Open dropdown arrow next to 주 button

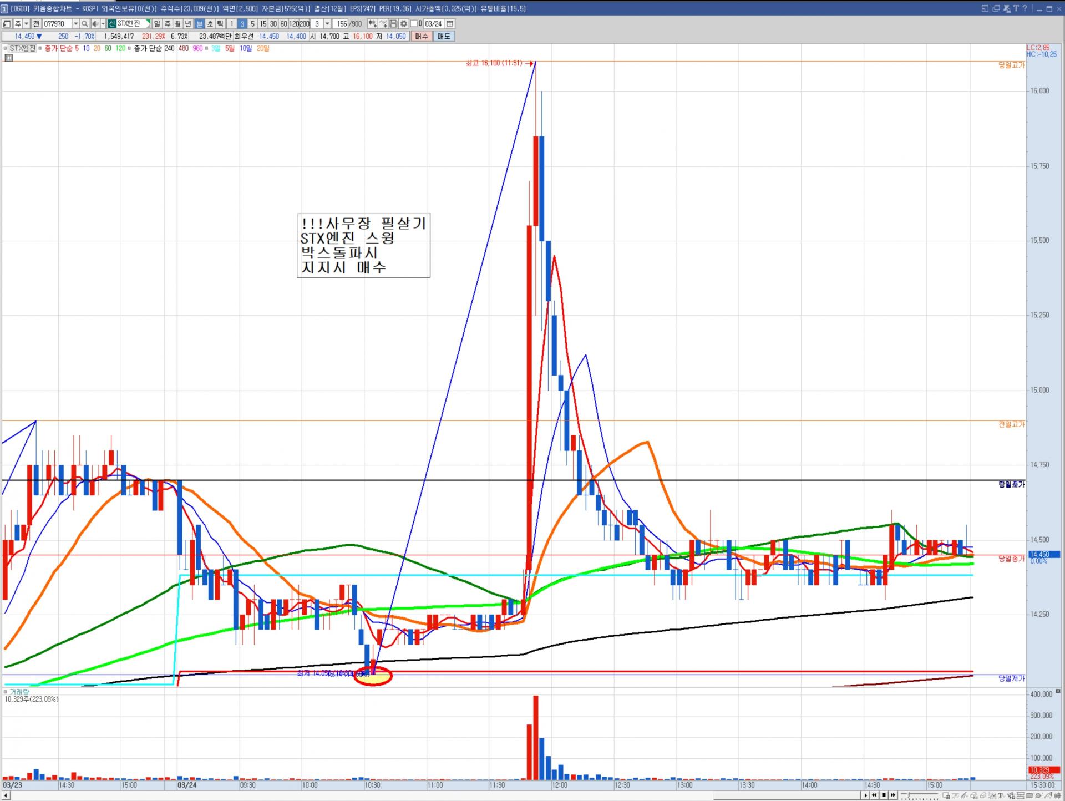tap(26, 24)
